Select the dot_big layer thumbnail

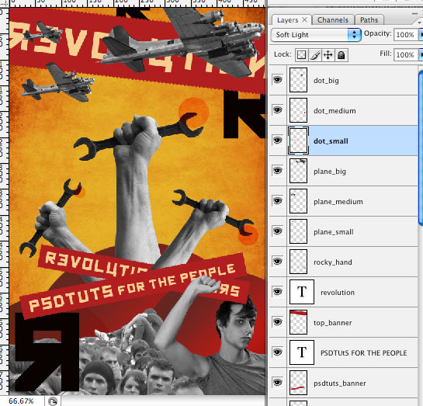click(x=298, y=80)
